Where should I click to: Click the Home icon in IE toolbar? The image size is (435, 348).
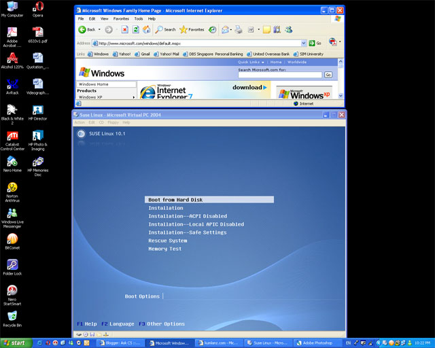pos(147,29)
